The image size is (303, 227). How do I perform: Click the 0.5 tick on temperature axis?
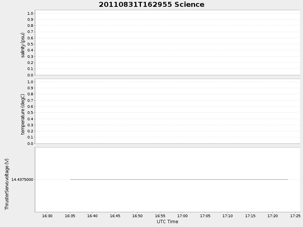tap(30, 113)
